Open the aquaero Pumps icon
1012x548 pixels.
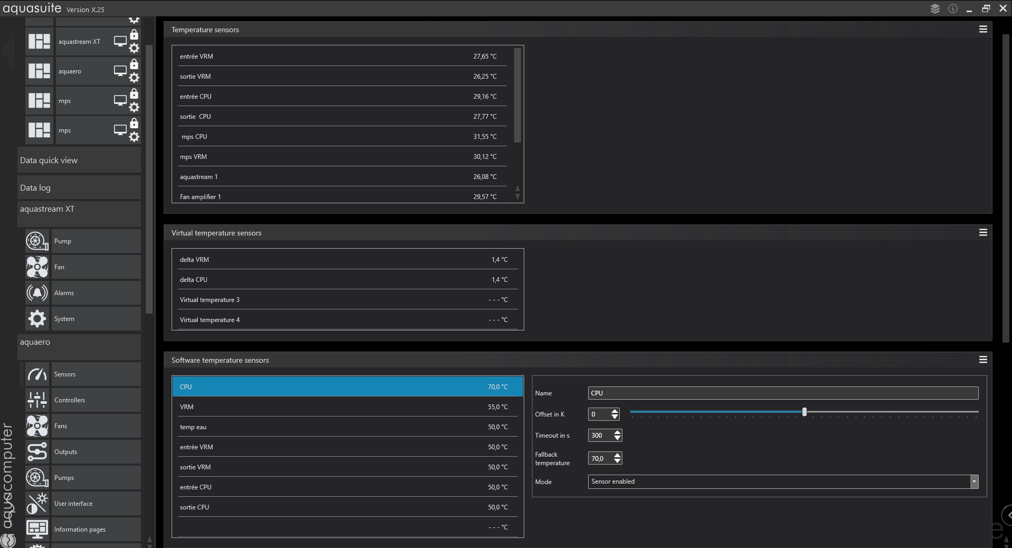click(x=37, y=478)
